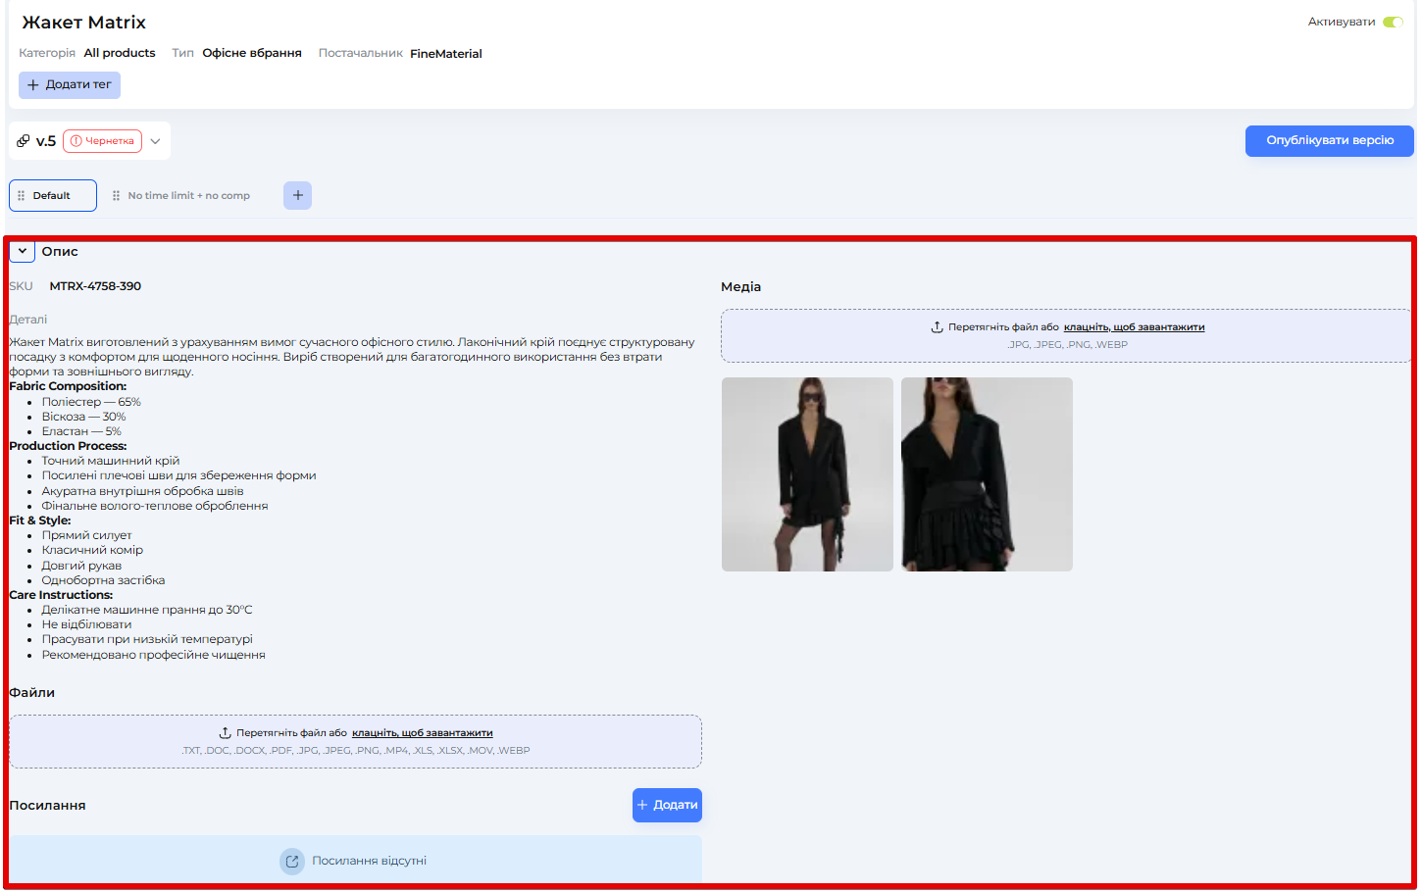
Task: Add a new tab with plus button
Action: click(x=297, y=196)
